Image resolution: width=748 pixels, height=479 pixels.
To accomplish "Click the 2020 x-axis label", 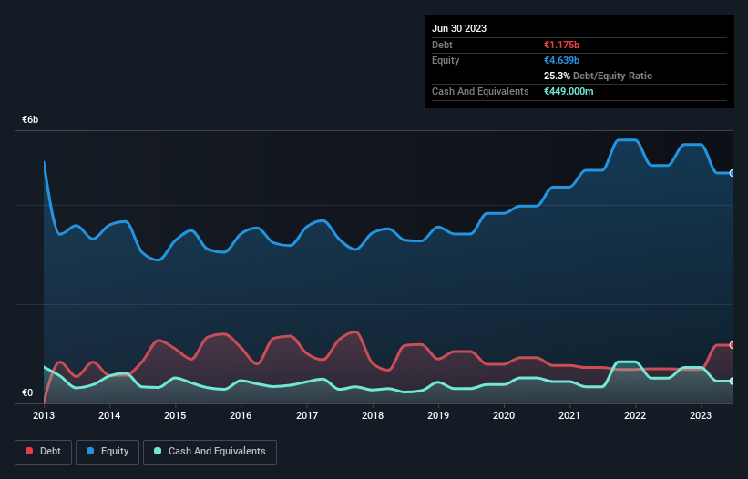I will click(x=504, y=415).
